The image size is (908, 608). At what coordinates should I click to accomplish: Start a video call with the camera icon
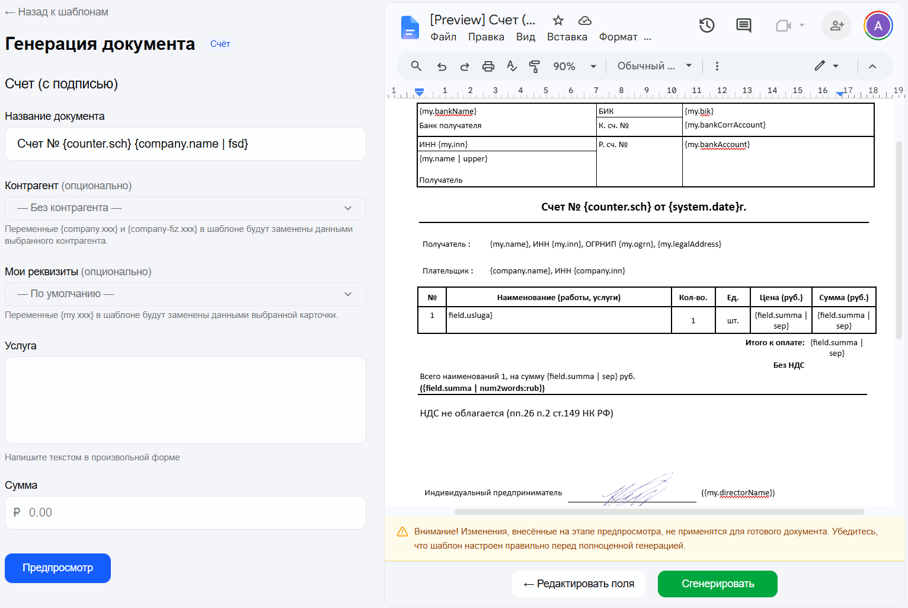784,26
